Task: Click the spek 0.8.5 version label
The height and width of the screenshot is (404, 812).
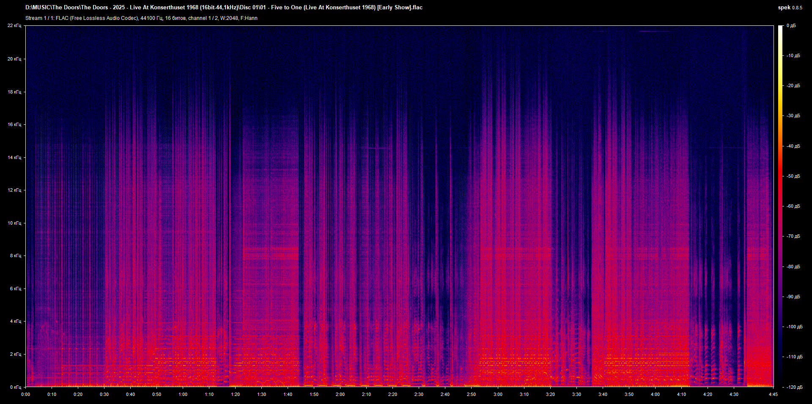Action: click(x=790, y=8)
